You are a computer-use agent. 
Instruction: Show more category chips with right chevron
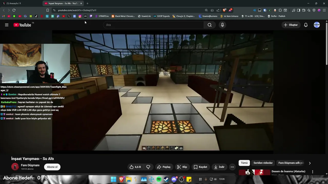(310, 163)
